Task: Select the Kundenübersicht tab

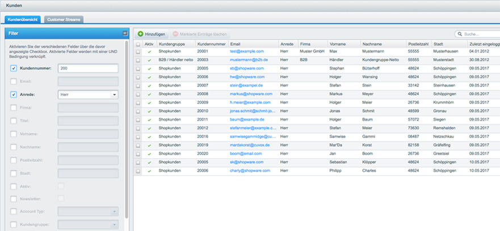Action: coord(23,19)
